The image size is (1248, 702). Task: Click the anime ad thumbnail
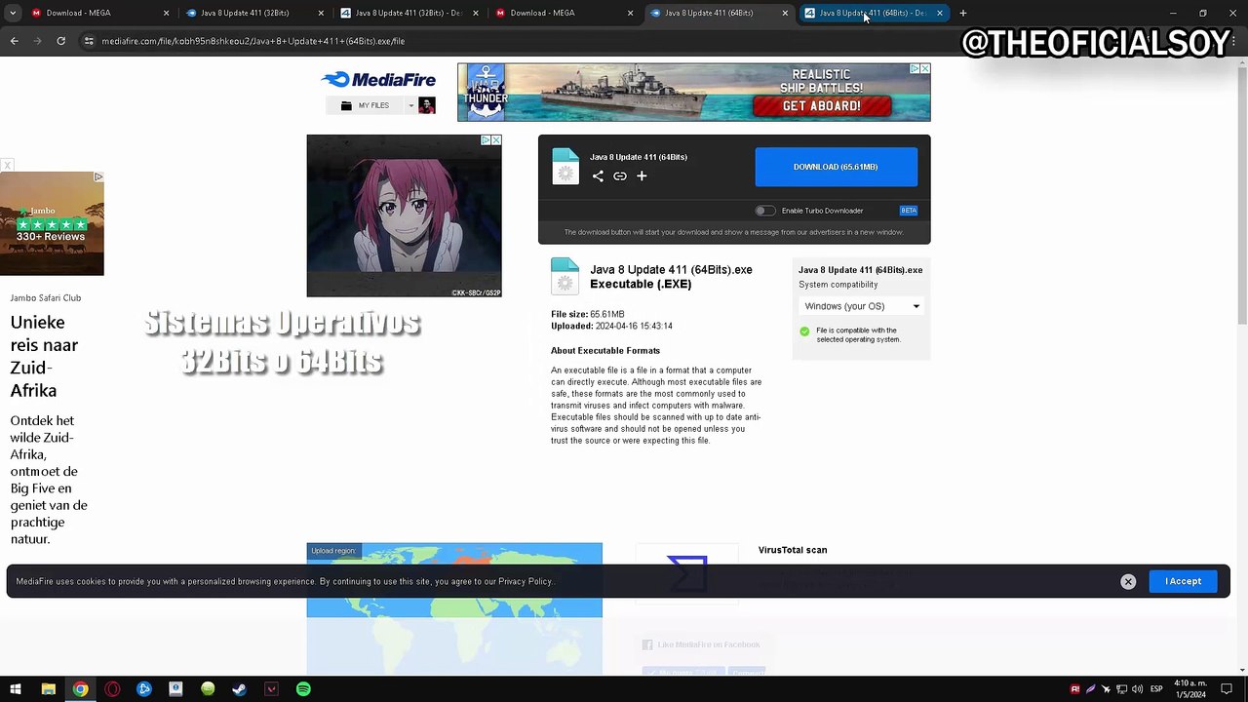[x=404, y=215]
